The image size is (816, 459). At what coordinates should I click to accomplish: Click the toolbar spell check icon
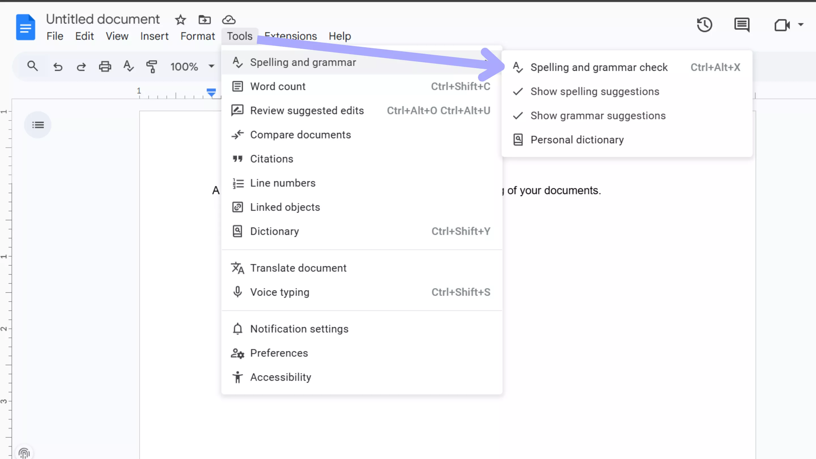click(x=128, y=67)
